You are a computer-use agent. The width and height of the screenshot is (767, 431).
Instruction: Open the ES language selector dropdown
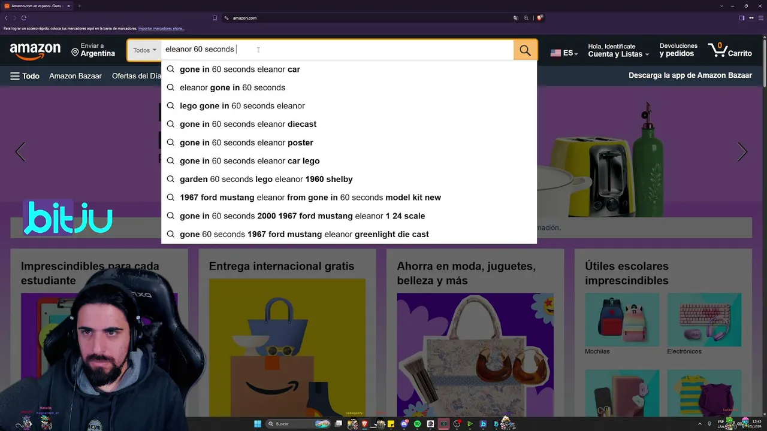click(x=564, y=53)
